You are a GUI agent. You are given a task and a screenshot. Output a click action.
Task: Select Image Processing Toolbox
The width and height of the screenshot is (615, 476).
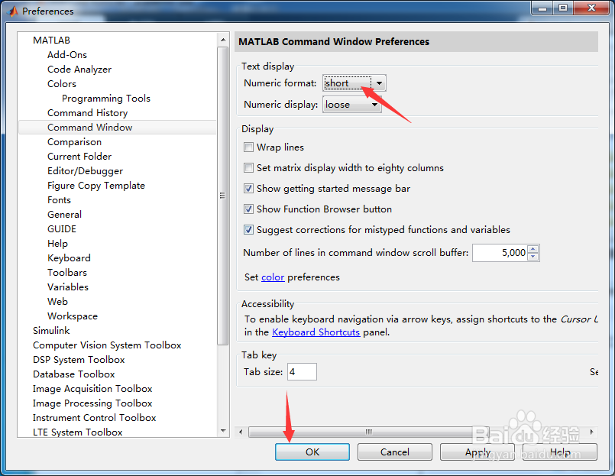click(x=92, y=403)
